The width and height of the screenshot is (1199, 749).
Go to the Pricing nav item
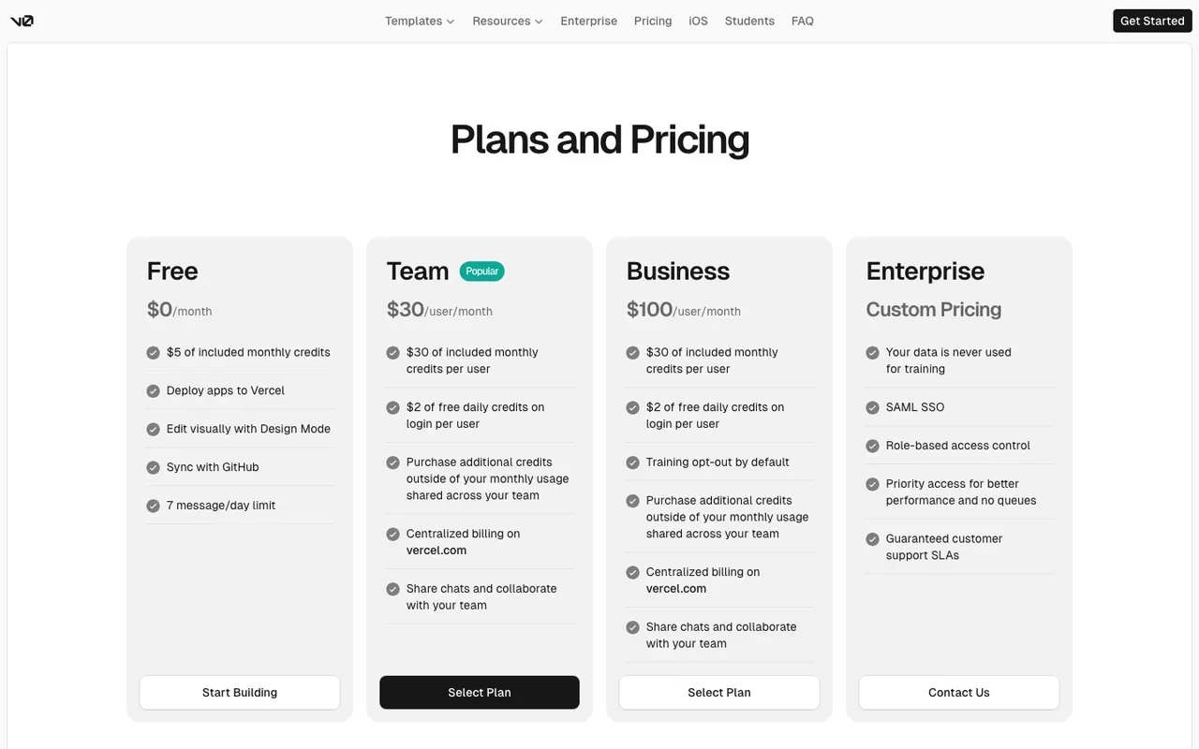(653, 21)
